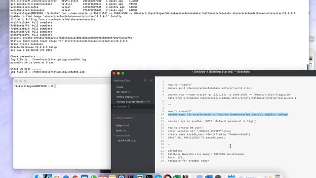
Task: Click the wurstmeister/zookeeper row in terminal
Action: (x=74, y=10)
